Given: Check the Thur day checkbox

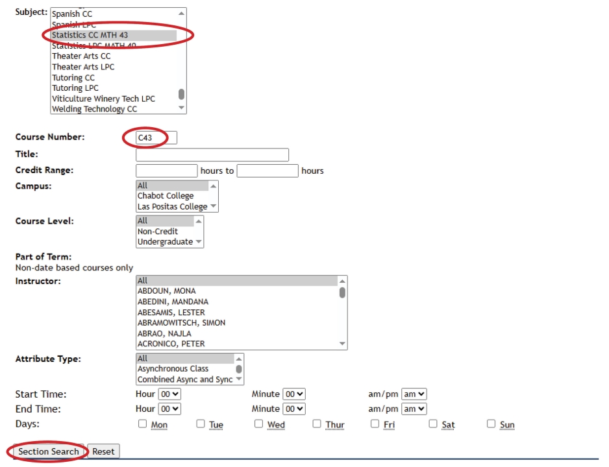Looking at the screenshot, I should point(317,424).
